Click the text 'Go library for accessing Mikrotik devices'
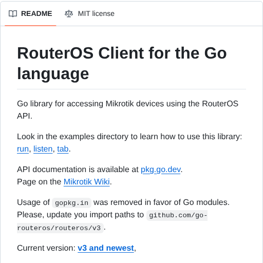The image size is (263, 263). (x=90, y=104)
